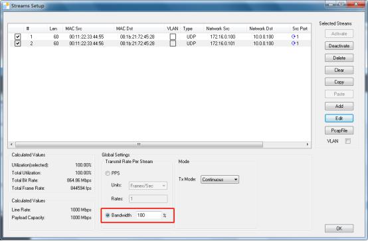Click the Src Port increment icon for stream 2
This screenshot has width=368, height=241.
tap(293, 43)
